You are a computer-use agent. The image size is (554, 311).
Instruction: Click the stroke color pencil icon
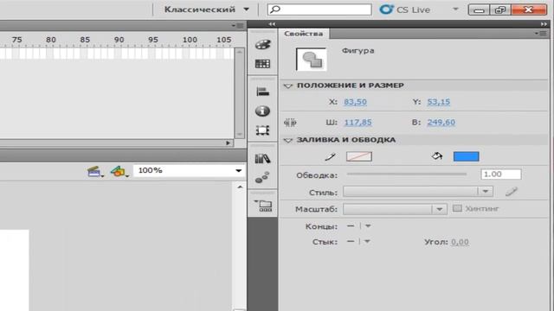330,156
